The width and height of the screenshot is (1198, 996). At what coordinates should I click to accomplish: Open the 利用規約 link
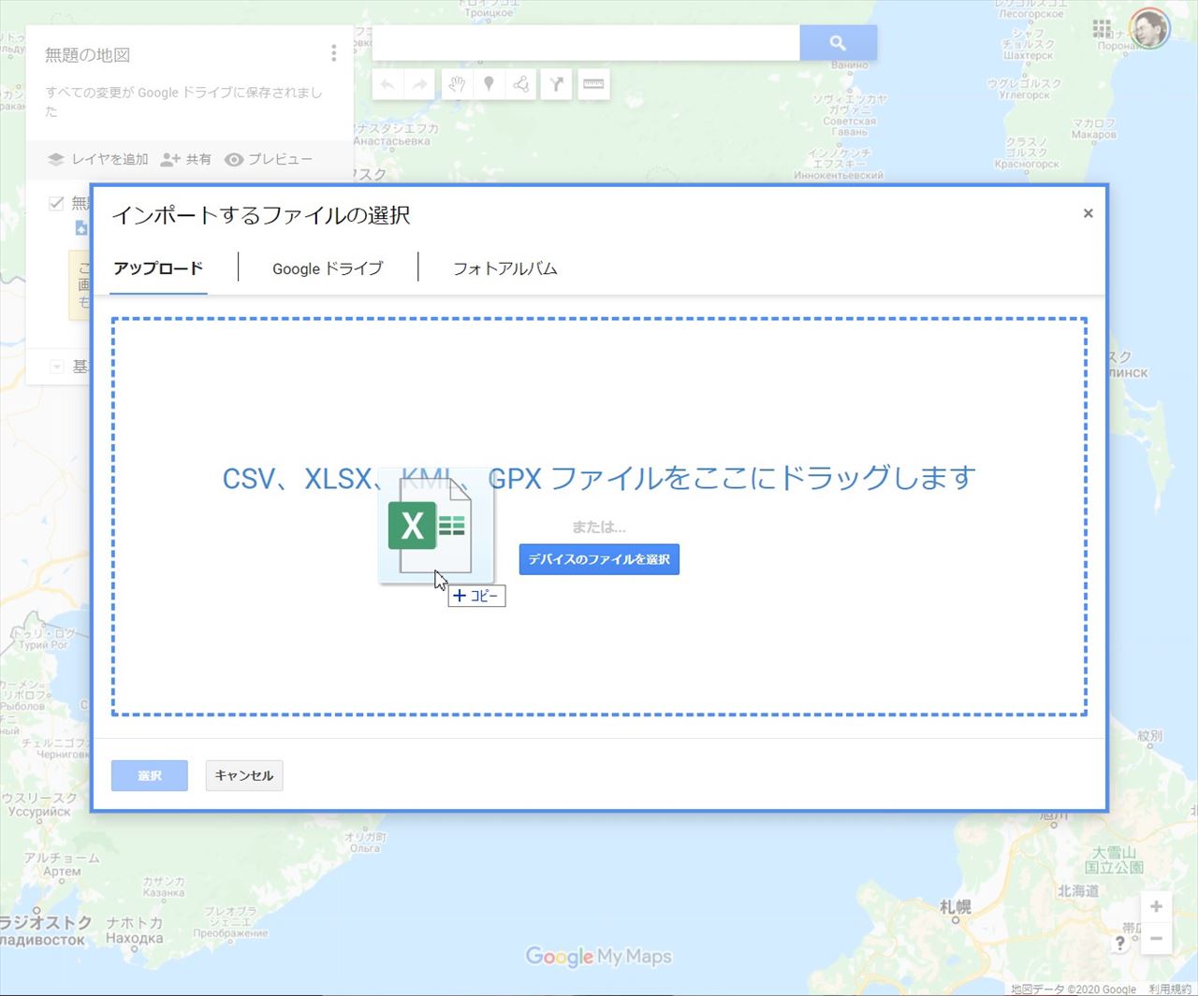[1170, 989]
